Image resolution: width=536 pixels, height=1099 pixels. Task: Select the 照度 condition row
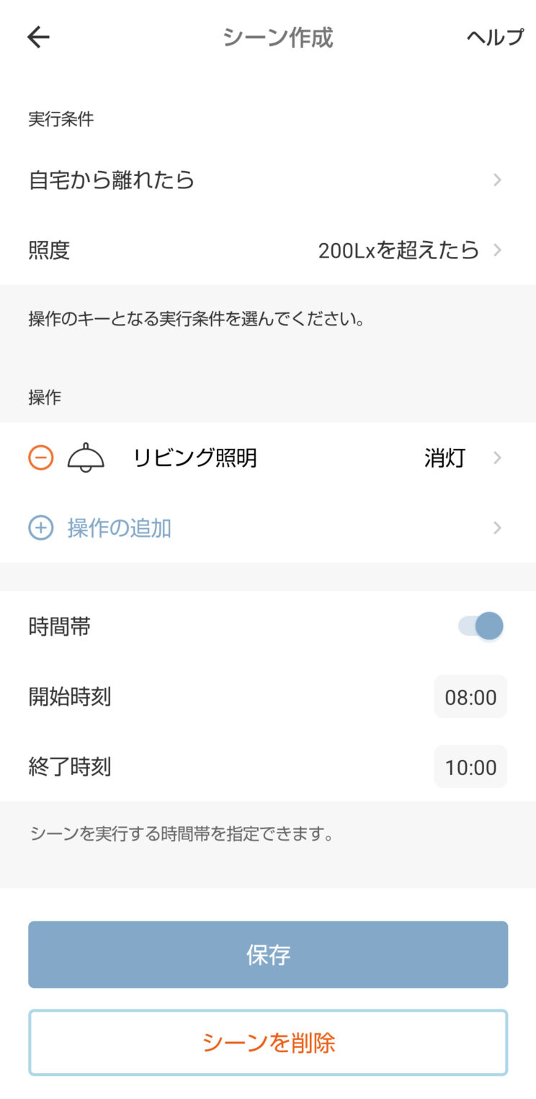coord(49,250)
